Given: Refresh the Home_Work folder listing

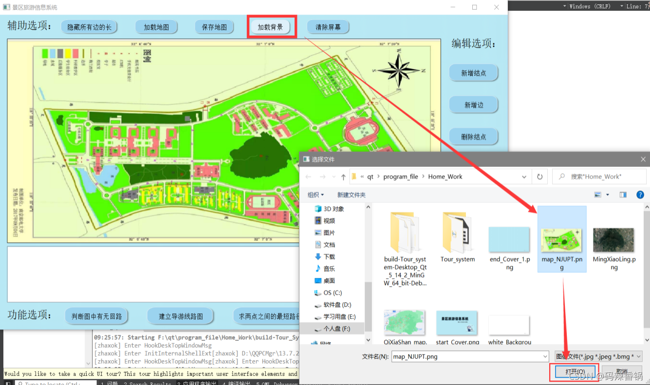Looking at the screenshot, I should click(x=539, y=177).
